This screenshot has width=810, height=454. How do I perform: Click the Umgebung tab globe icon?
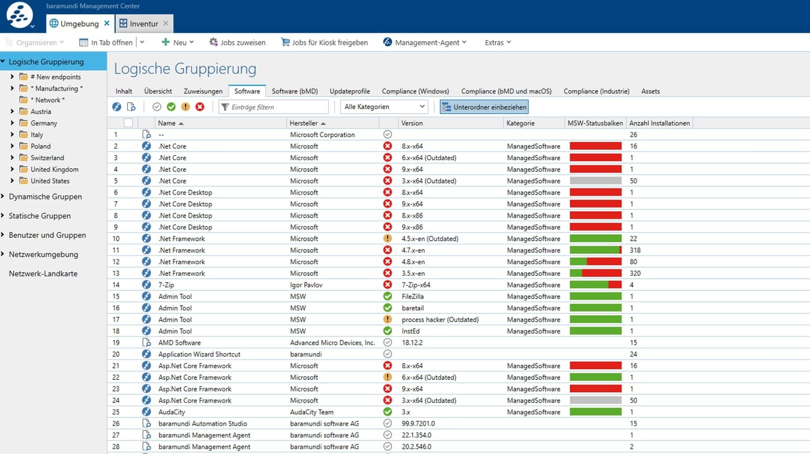tap(54, 24)
